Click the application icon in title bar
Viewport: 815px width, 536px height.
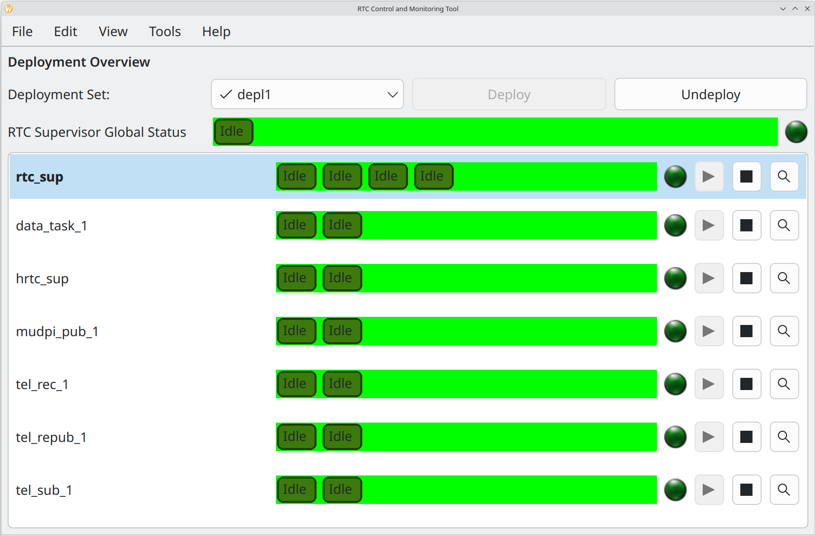click(9, 9)
